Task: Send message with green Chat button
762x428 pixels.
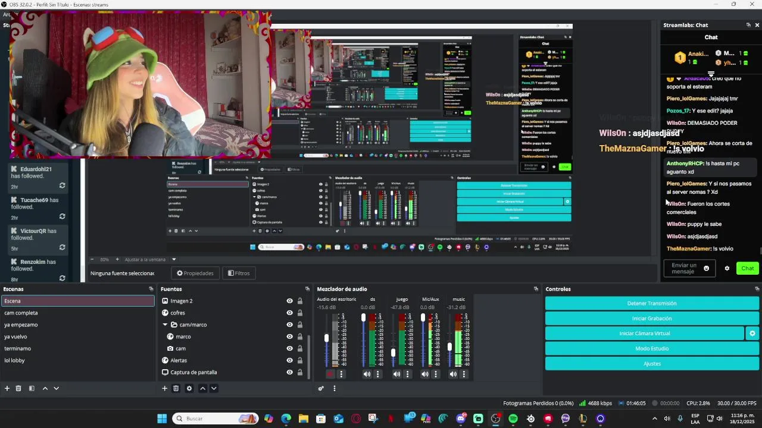Action: coord(748,268)
